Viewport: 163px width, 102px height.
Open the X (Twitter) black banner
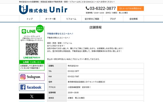(32, 96)
